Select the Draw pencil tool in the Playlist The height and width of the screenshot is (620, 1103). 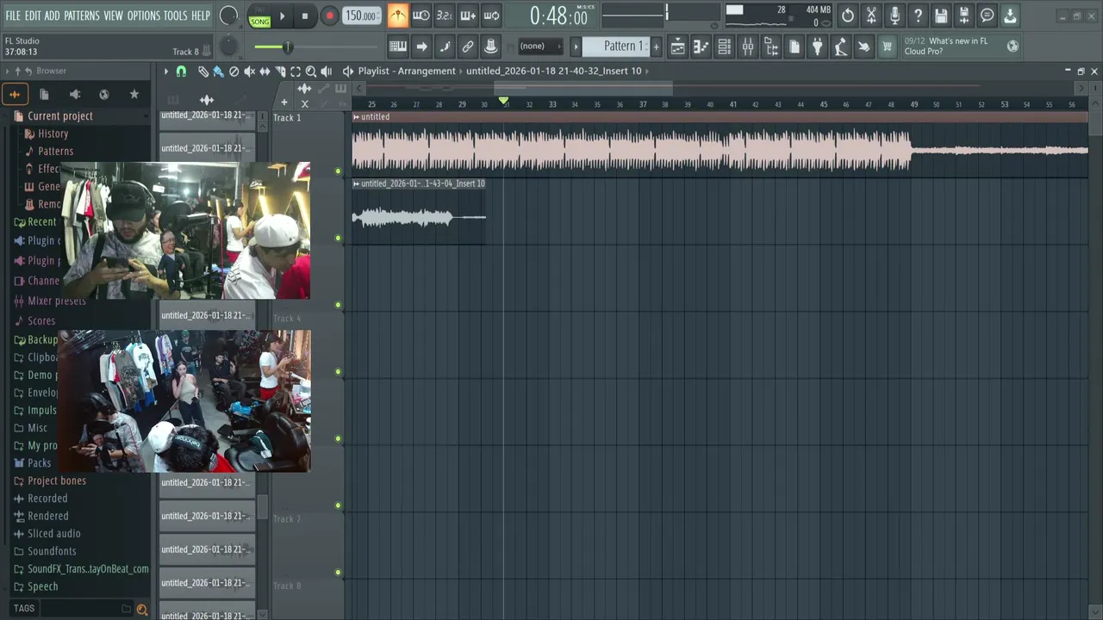pos(203,71)
